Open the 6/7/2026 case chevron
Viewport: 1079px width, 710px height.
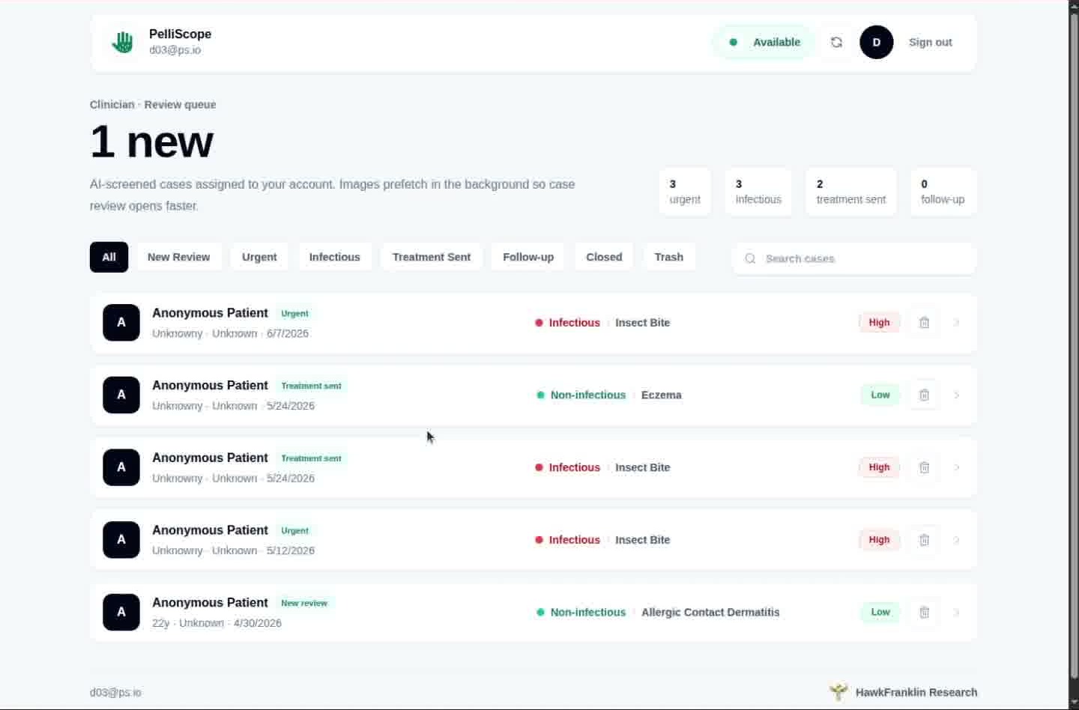957,323
